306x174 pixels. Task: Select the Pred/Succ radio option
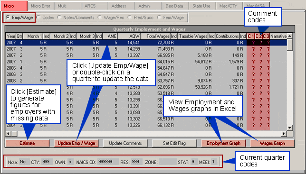tap(141, 18)
